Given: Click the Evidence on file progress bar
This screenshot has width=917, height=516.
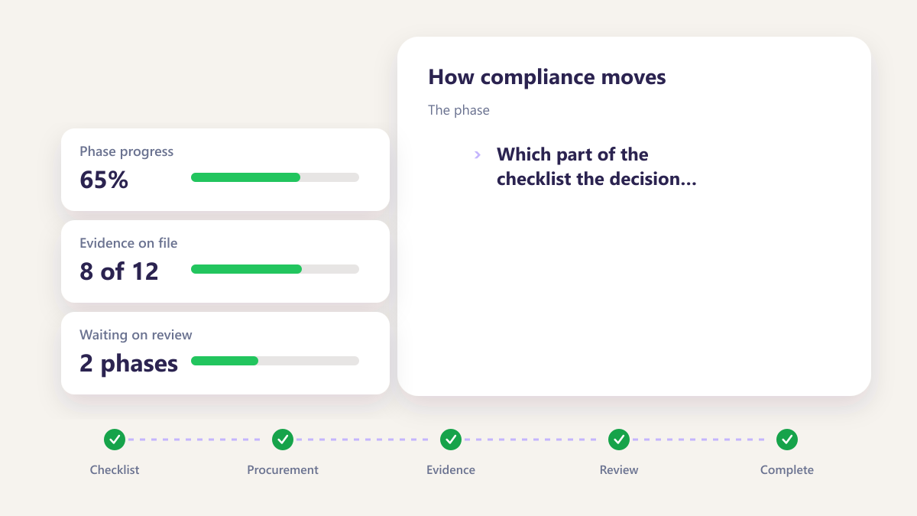Looking at the screenshot, I should pos(275,269).
